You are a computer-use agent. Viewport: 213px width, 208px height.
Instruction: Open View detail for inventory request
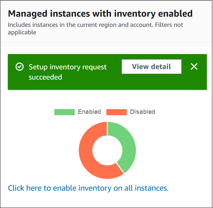151,67
